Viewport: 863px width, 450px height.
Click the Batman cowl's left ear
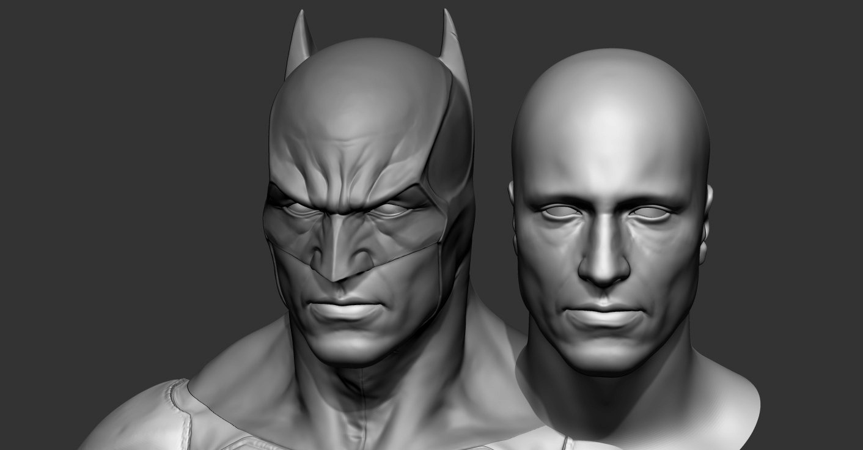click(x=299, y=37)
